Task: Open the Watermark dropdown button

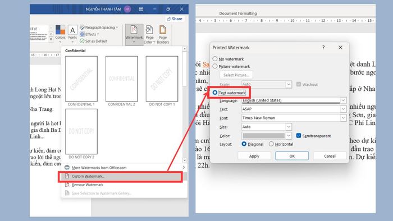Action: point(134,35)
